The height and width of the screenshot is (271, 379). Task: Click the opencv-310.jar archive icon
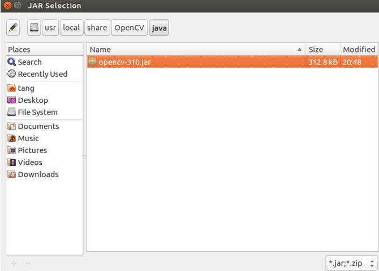tap(92, 62)
